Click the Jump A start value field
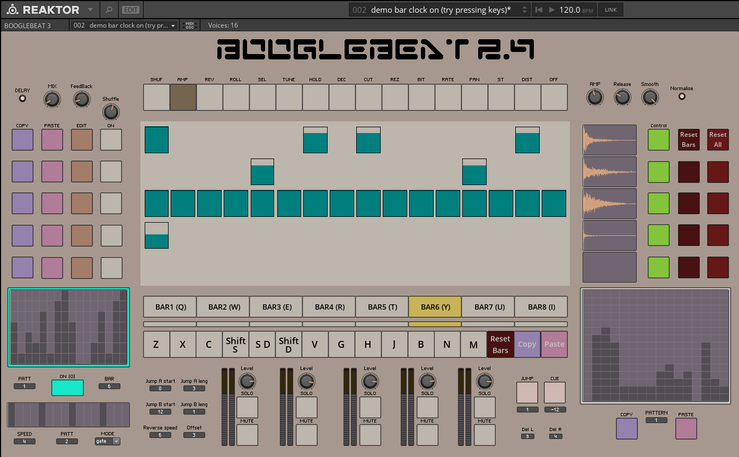Screen dimensions: 739x457 coord(161,389)
